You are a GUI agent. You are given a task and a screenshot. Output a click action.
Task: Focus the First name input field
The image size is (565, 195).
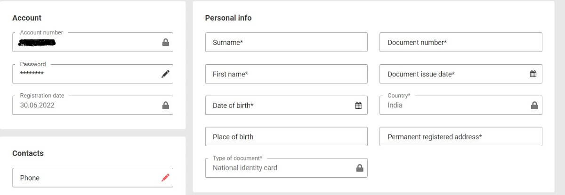pos(286,74)
